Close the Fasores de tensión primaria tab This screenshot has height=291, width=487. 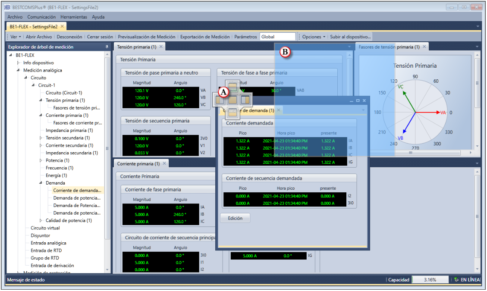(x=424, y=47)
